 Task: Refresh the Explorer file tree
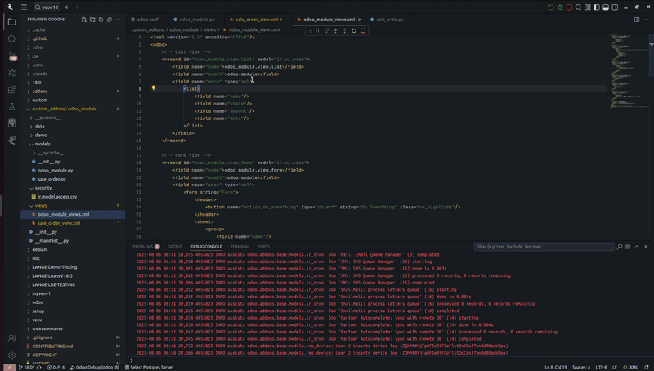pyautogui.click(x=101, y=20)
